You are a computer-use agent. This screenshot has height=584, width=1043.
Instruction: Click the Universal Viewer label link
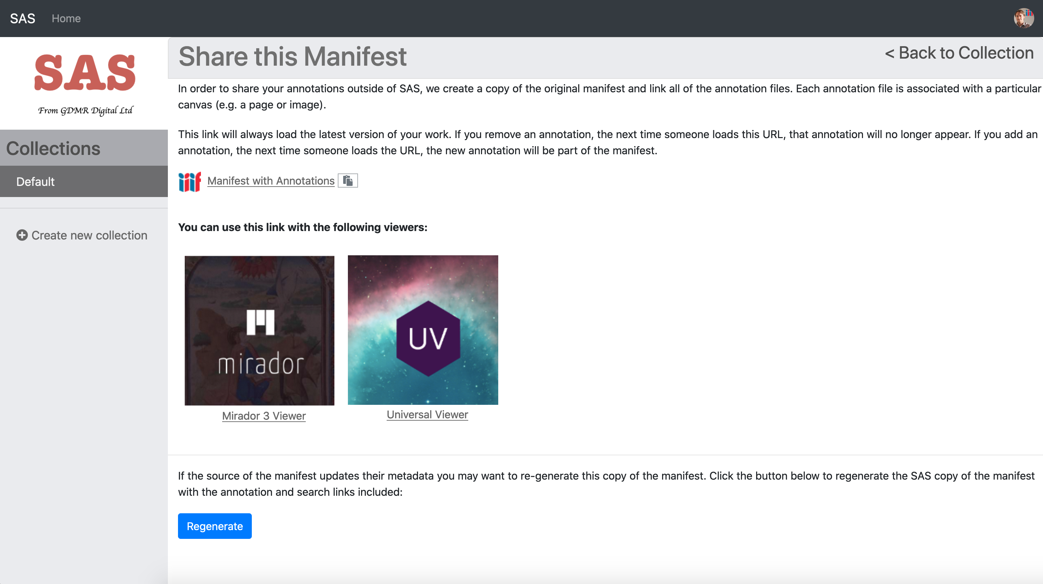tap(427, 415)
